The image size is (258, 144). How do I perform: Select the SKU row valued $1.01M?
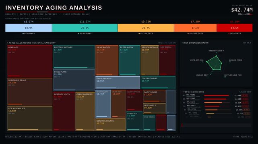tap(216, 106)
